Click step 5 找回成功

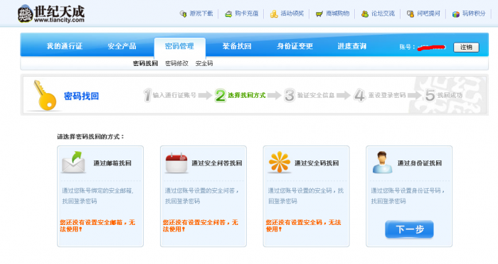(443, 95)
